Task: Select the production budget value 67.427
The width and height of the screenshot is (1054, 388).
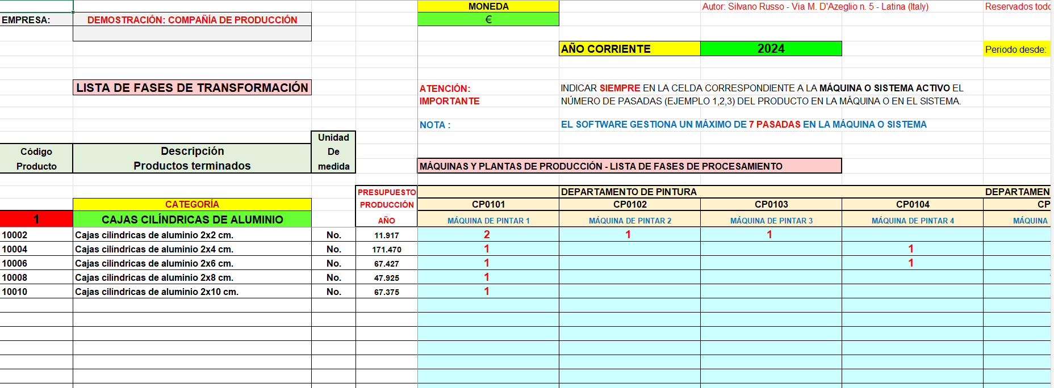Action: [x=387, y=263]
